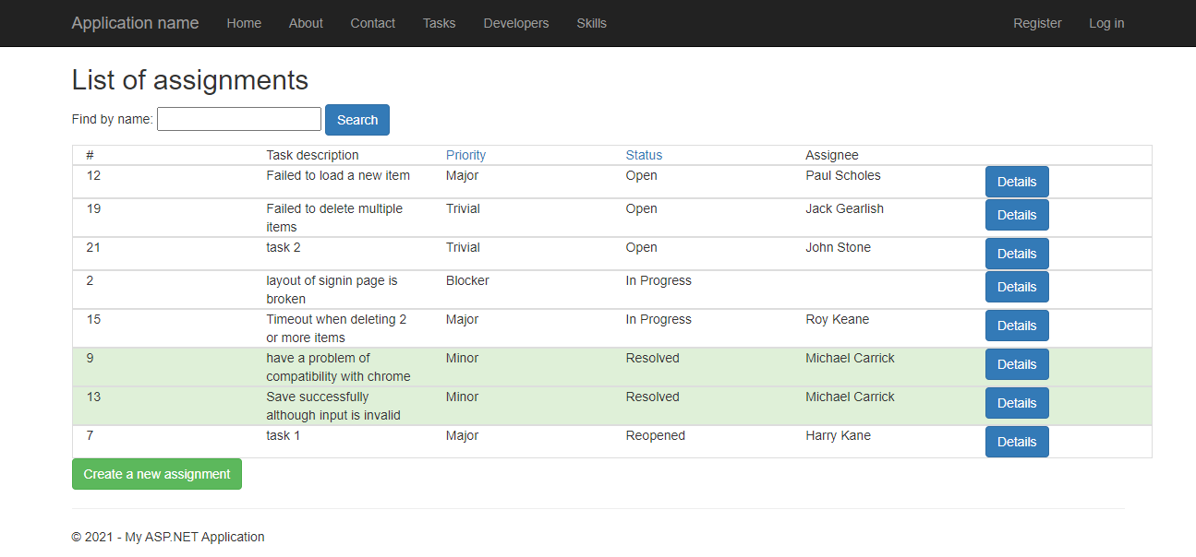Sort by Priority column header
The width and height of the screenshot is (1196, 557).
465,155
